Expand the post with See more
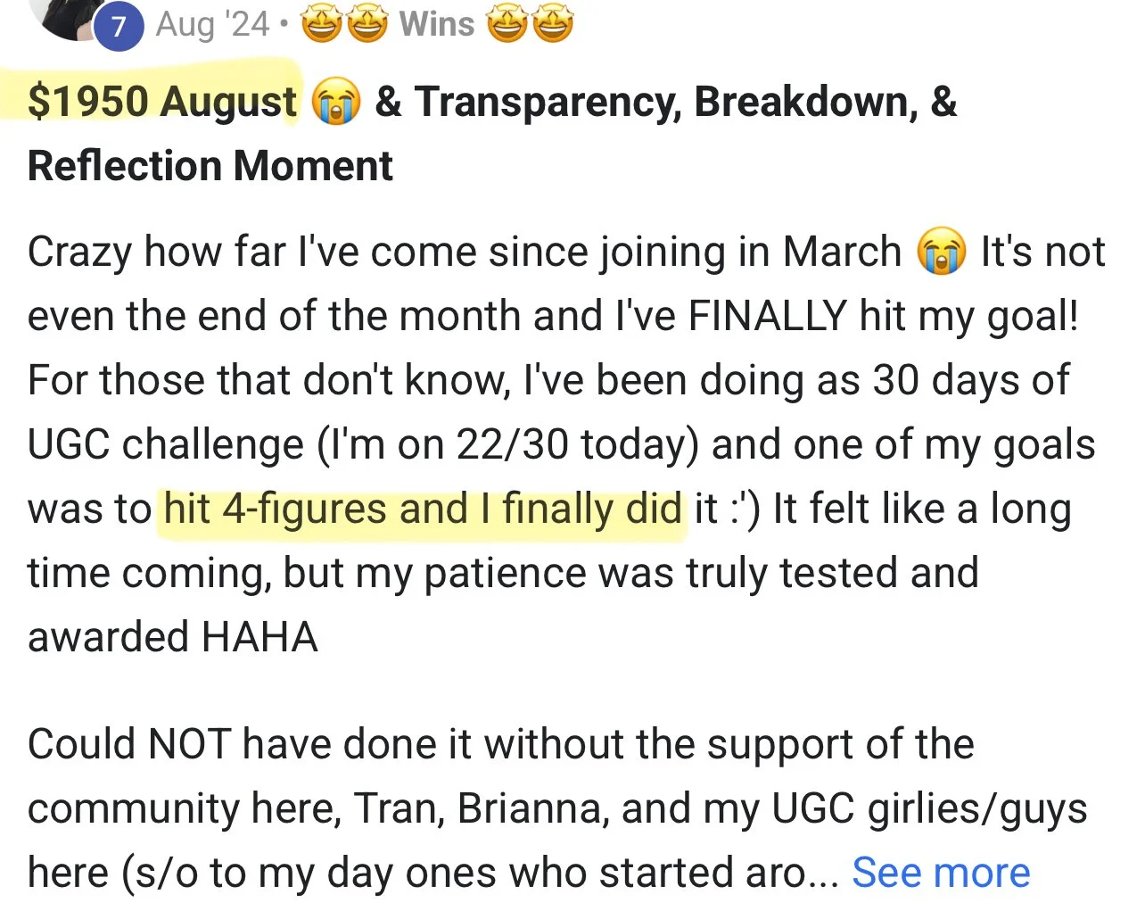This screenshot has height=911, width=1145. click(940, 873)
